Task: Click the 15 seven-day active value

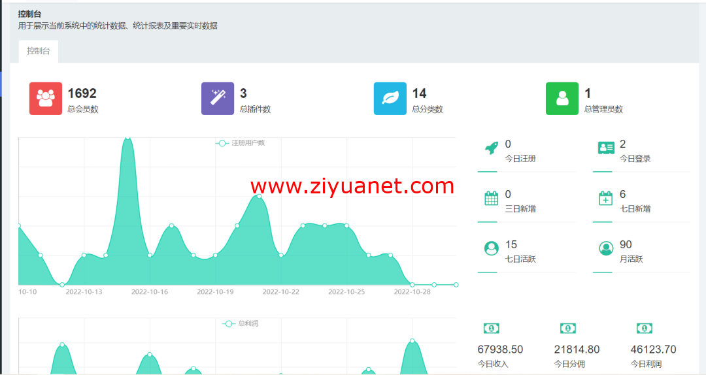Action: [x=511, y=244]
